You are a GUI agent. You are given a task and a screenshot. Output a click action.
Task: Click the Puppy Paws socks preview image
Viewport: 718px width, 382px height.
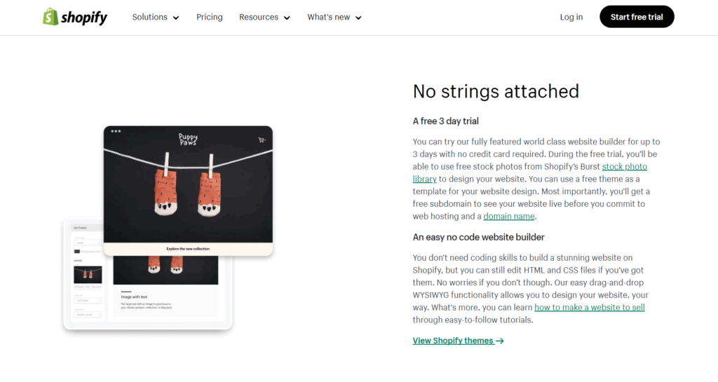pyautogui.click(x=188, y=184)
